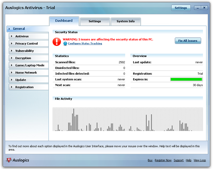Expand the Registration arrow
Viewport: 213px width, 169px height.
(x=12, y=87)
